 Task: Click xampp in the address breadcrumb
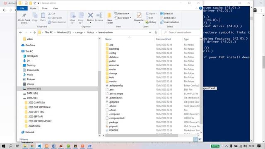[79, 32]
